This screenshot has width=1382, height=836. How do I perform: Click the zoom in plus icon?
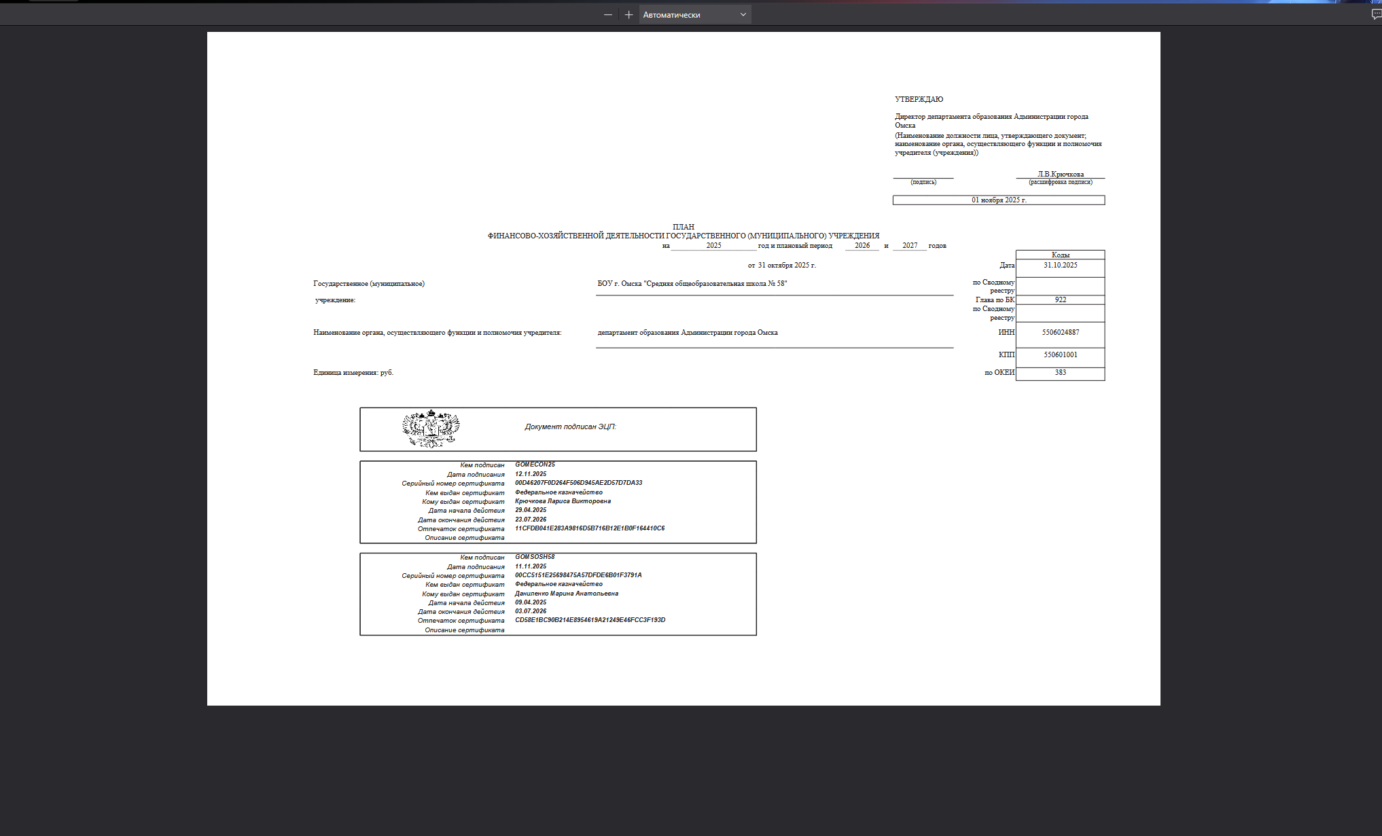(x=629, y=14)
